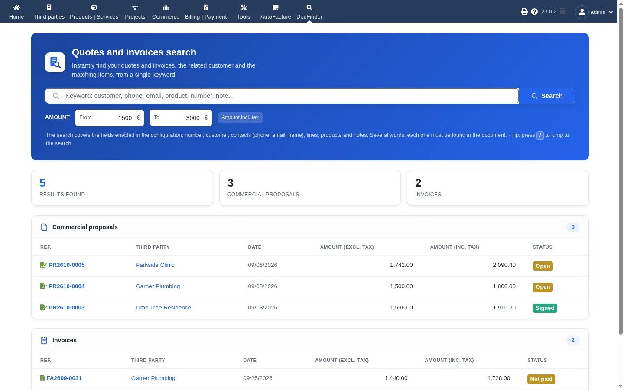Click the magnifier icon in the keyword field
624x390 pixels.
(x=56, y=96)
